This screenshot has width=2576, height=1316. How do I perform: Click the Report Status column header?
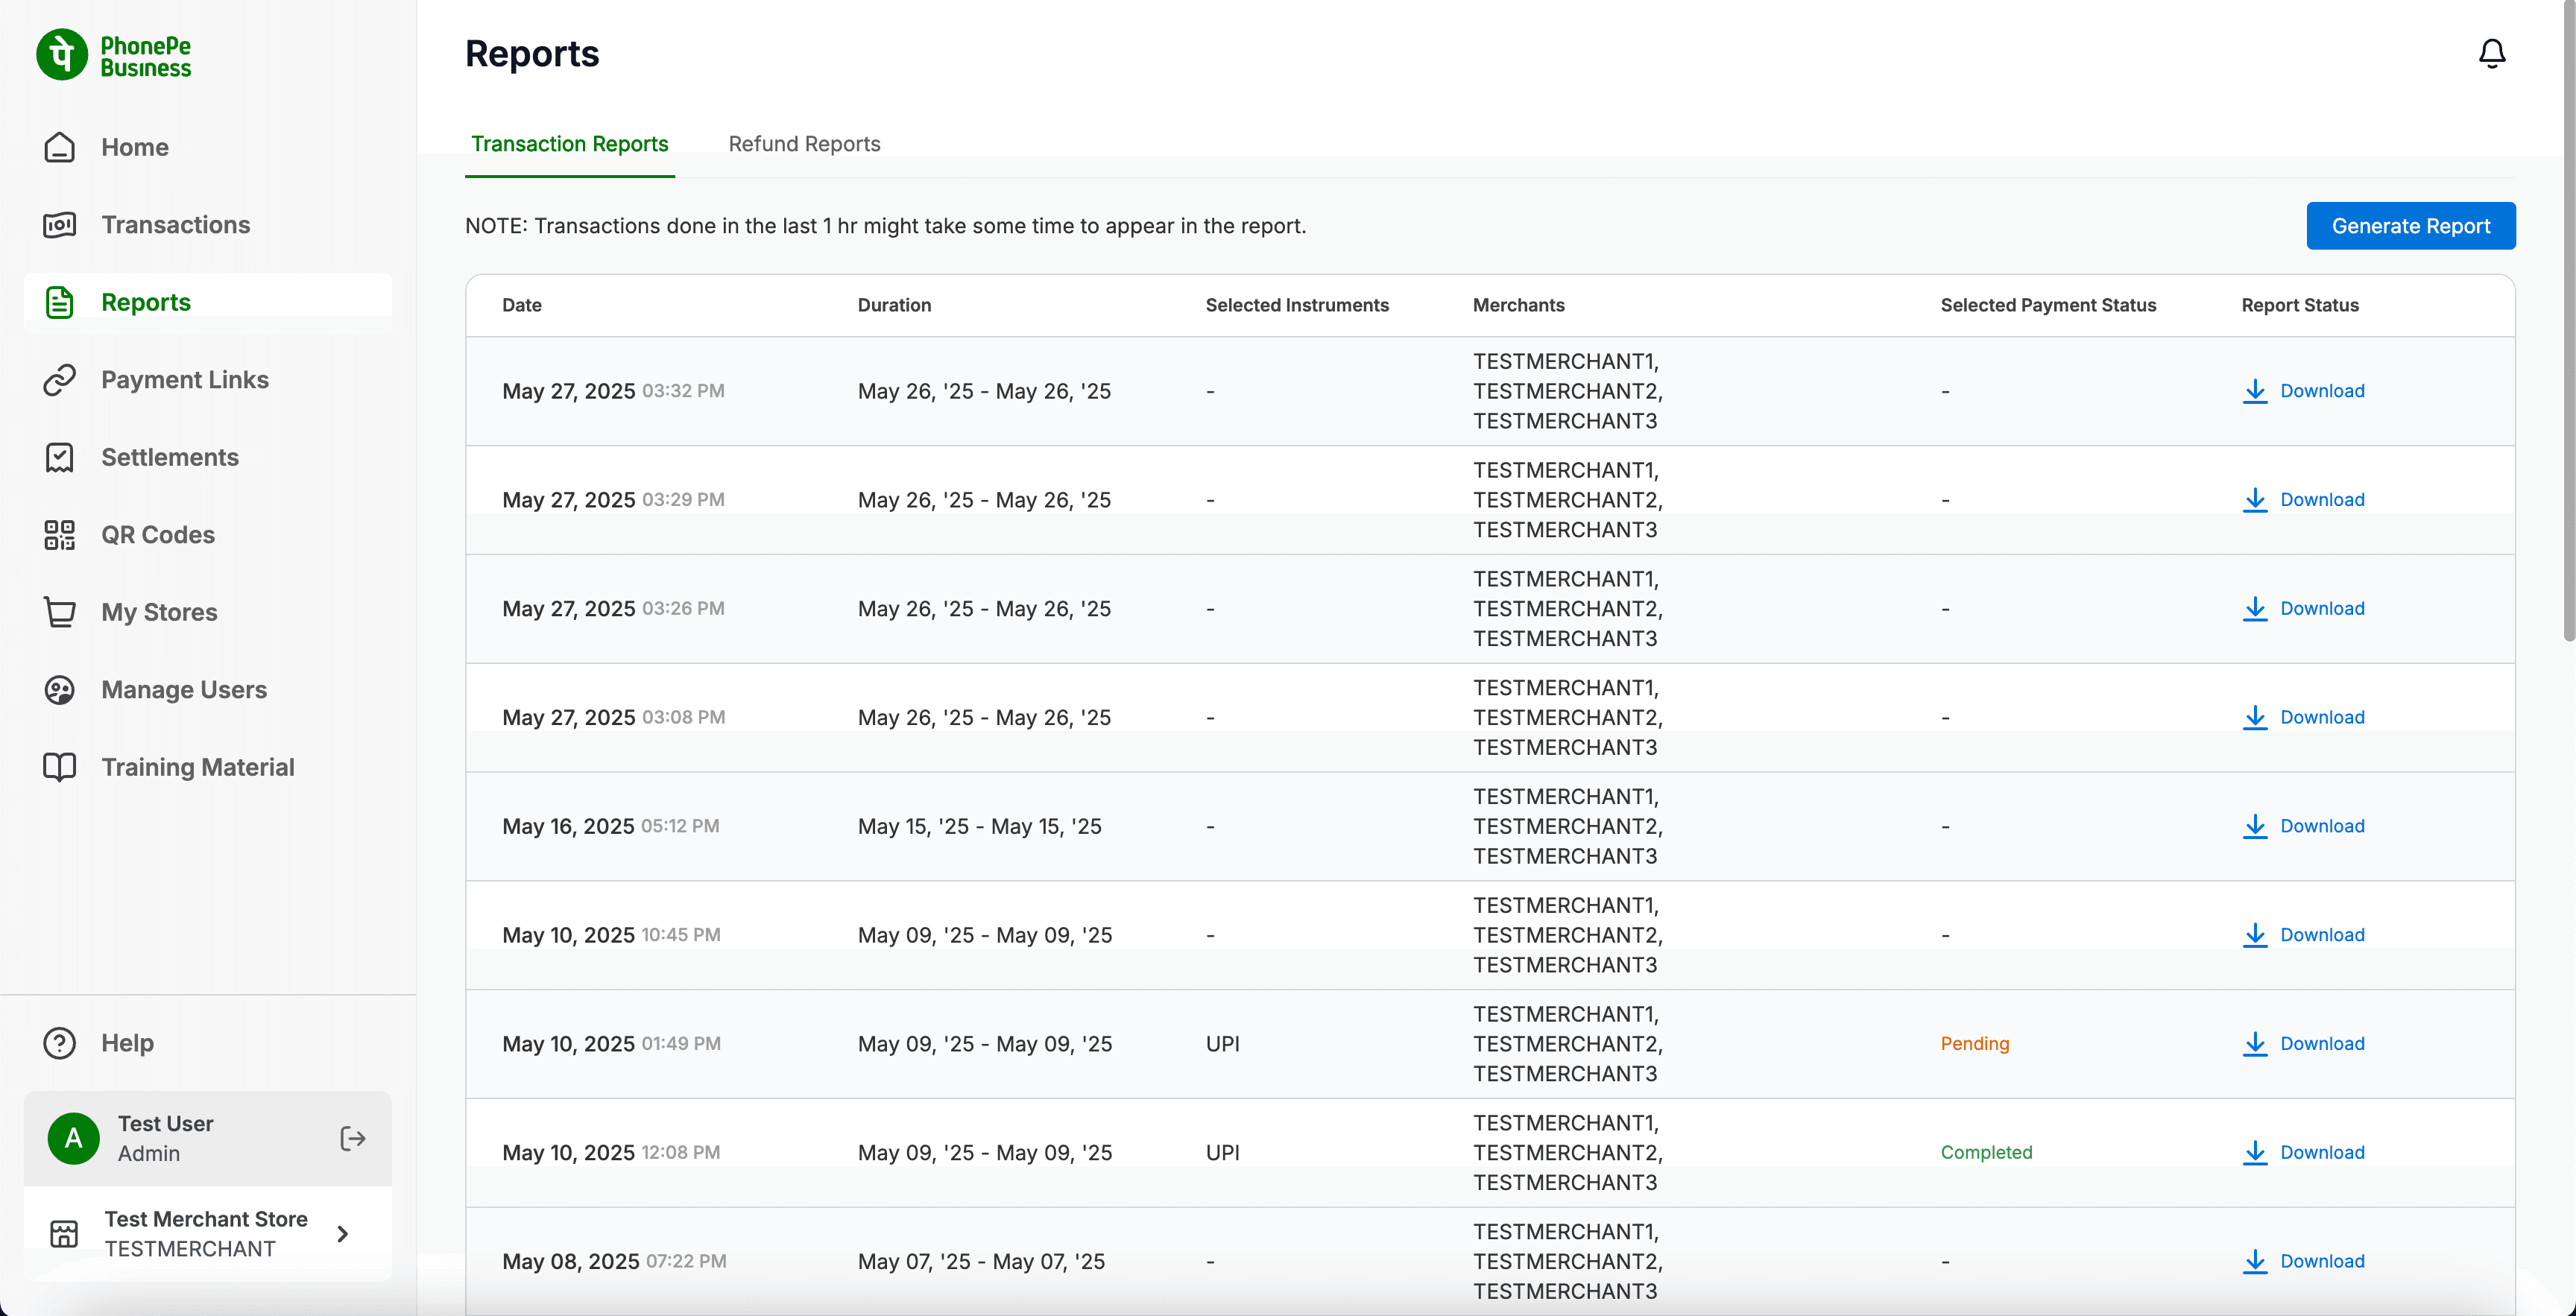click(x=2299, y=305)
